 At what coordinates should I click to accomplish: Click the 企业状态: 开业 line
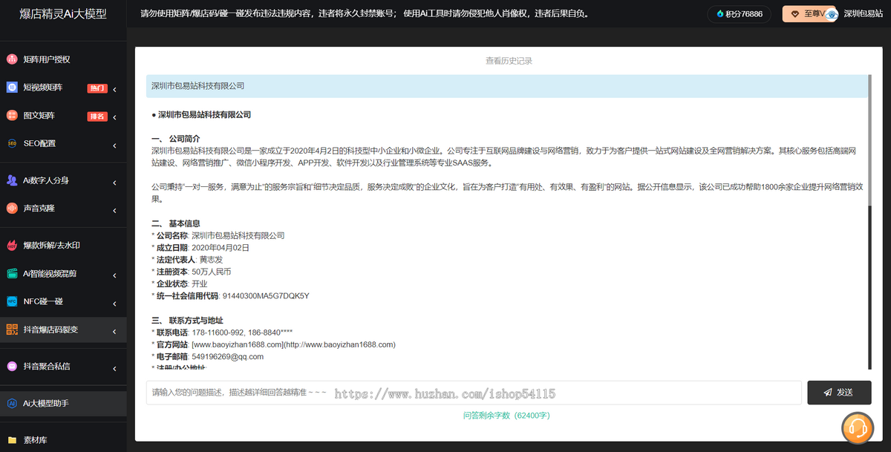pyautogui.click(x=179, y=284)
